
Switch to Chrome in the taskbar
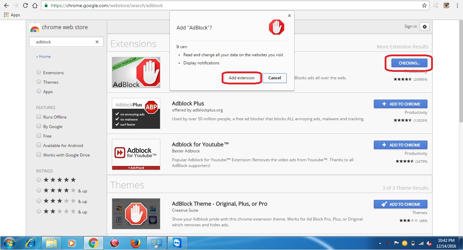coord(93,243)
